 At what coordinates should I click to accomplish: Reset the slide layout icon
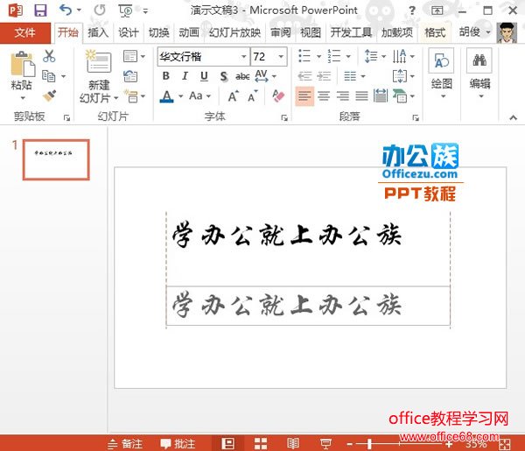130,76
